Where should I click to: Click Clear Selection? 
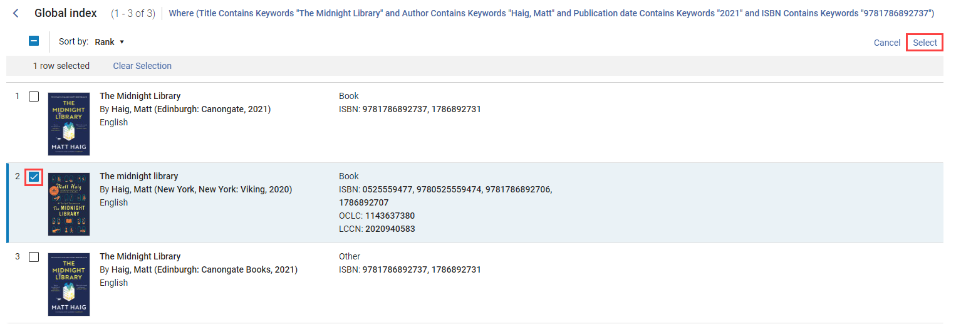142,66
